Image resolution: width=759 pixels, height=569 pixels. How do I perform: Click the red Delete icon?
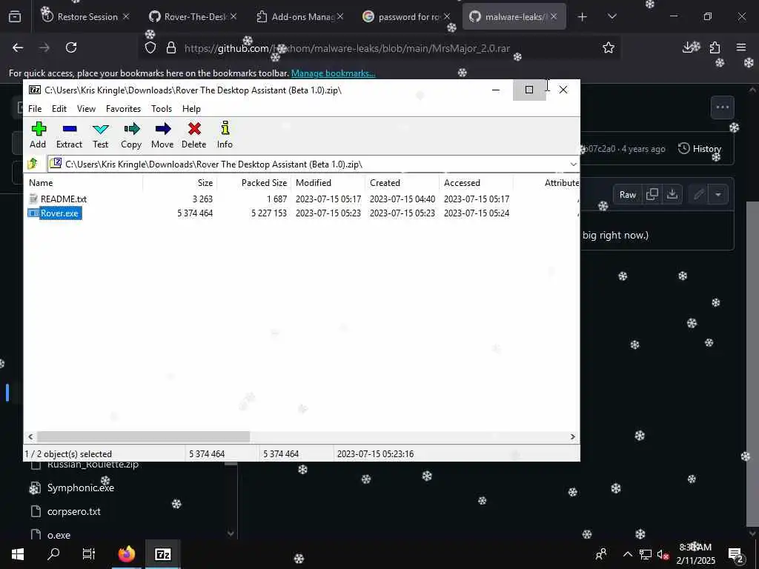(x=193, y=135)
